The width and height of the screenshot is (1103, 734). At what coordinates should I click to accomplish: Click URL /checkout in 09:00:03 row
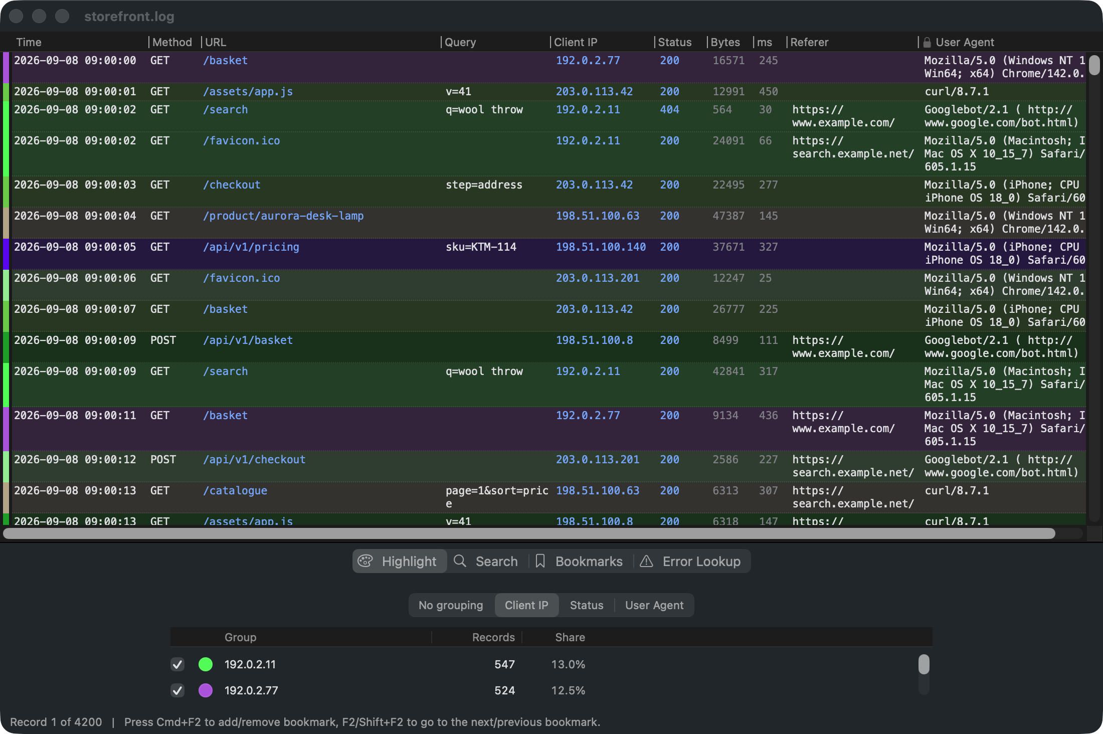[x=232, y=185]
